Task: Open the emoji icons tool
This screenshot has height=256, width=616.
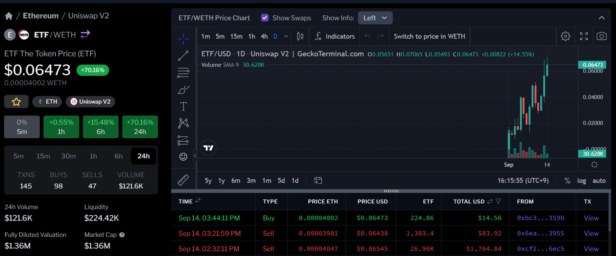Action: point(183,157)
